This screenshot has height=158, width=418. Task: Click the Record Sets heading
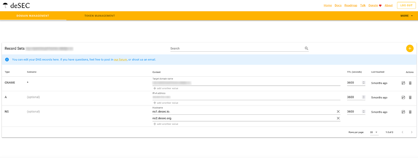(15, 48)
